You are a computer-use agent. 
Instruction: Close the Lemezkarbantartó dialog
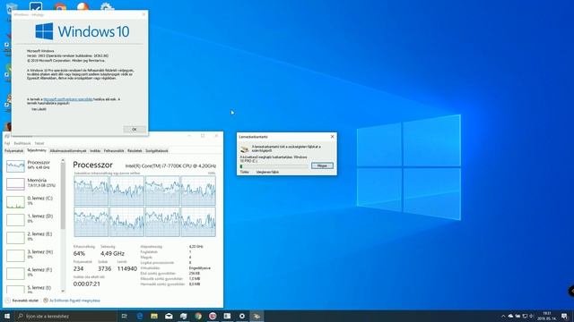coord(332,137)
